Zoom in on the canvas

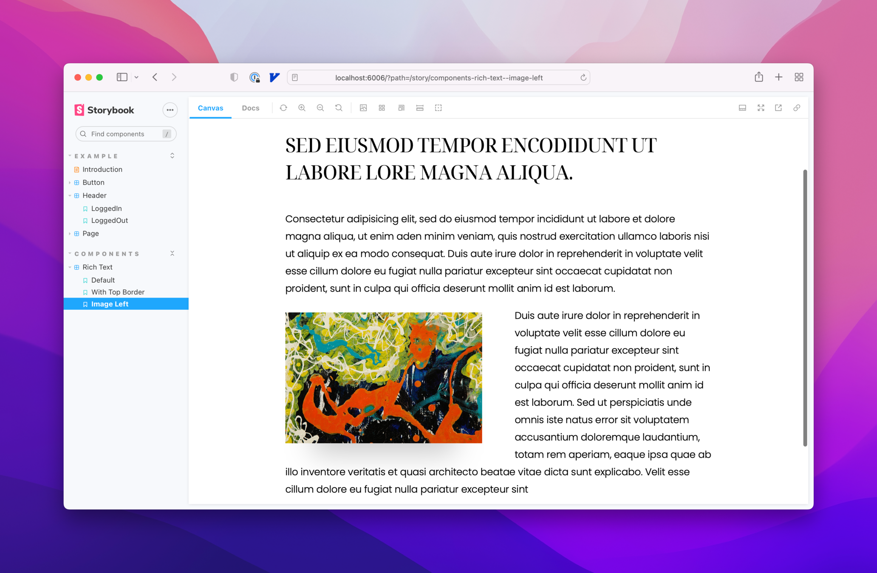tap(302, 108)
